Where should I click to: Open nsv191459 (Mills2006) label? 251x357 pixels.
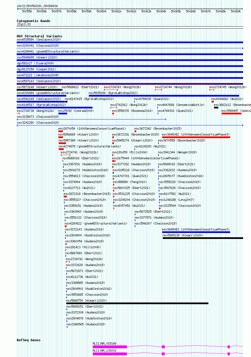tap(130, 153)
